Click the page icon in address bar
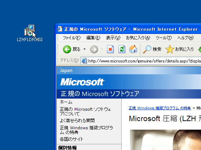 pos(84,61)
